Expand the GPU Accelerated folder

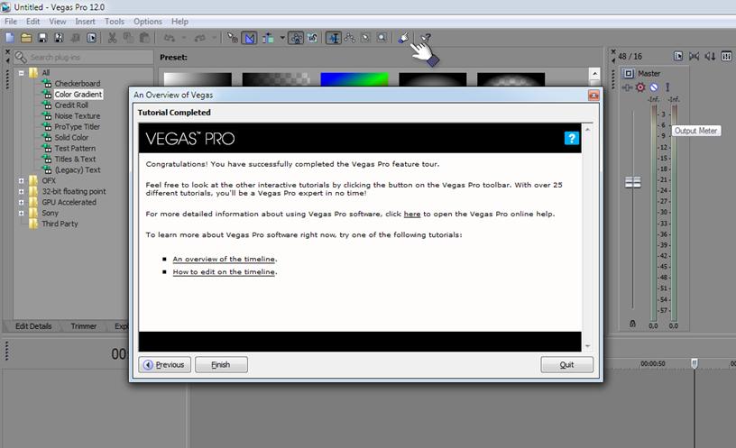click(21, 202)
